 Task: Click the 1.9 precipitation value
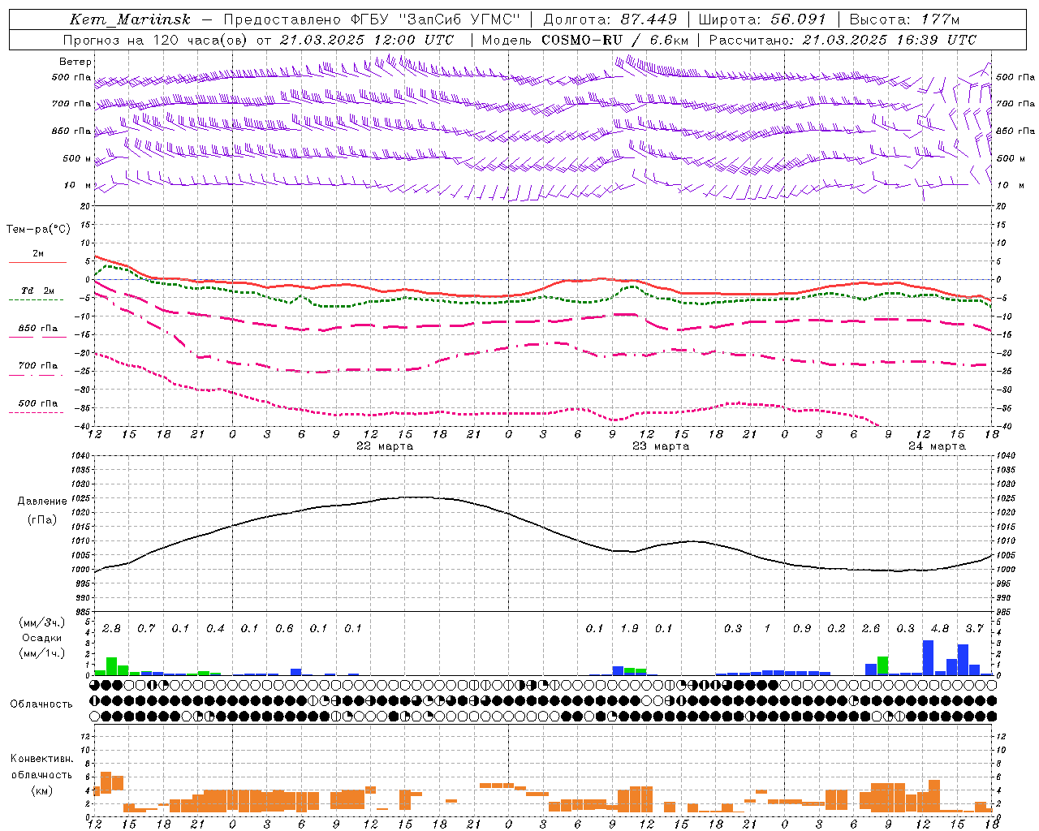click(629, 629)
